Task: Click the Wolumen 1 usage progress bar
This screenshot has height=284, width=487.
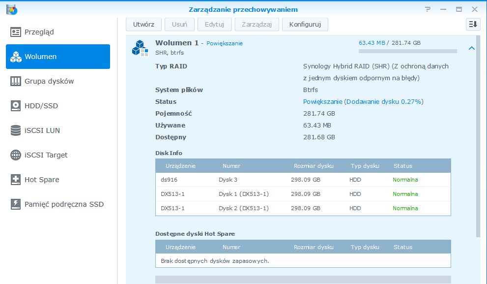Action: pyautogui.click(x=407, y=51)
